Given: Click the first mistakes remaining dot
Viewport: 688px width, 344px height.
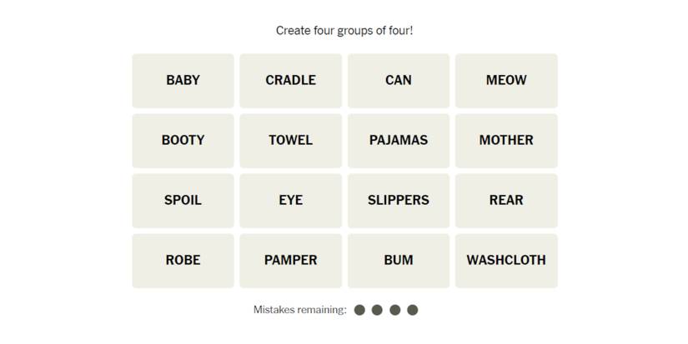Looking at the screenshot, I should 359,310.
